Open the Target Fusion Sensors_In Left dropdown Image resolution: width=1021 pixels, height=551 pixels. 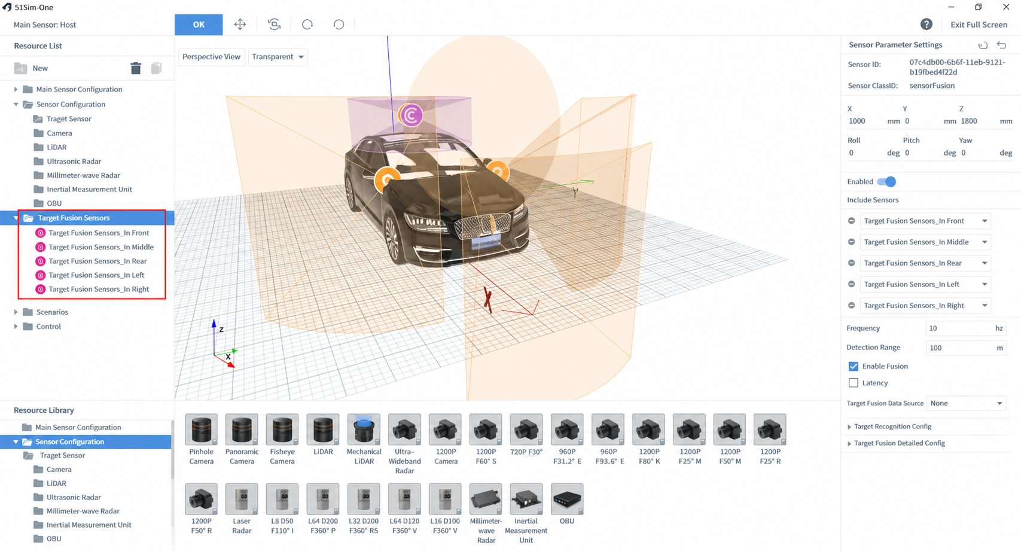925,284
